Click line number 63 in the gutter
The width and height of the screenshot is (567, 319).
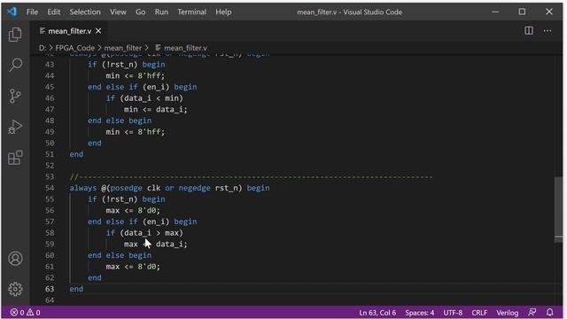tap(50, 289)
